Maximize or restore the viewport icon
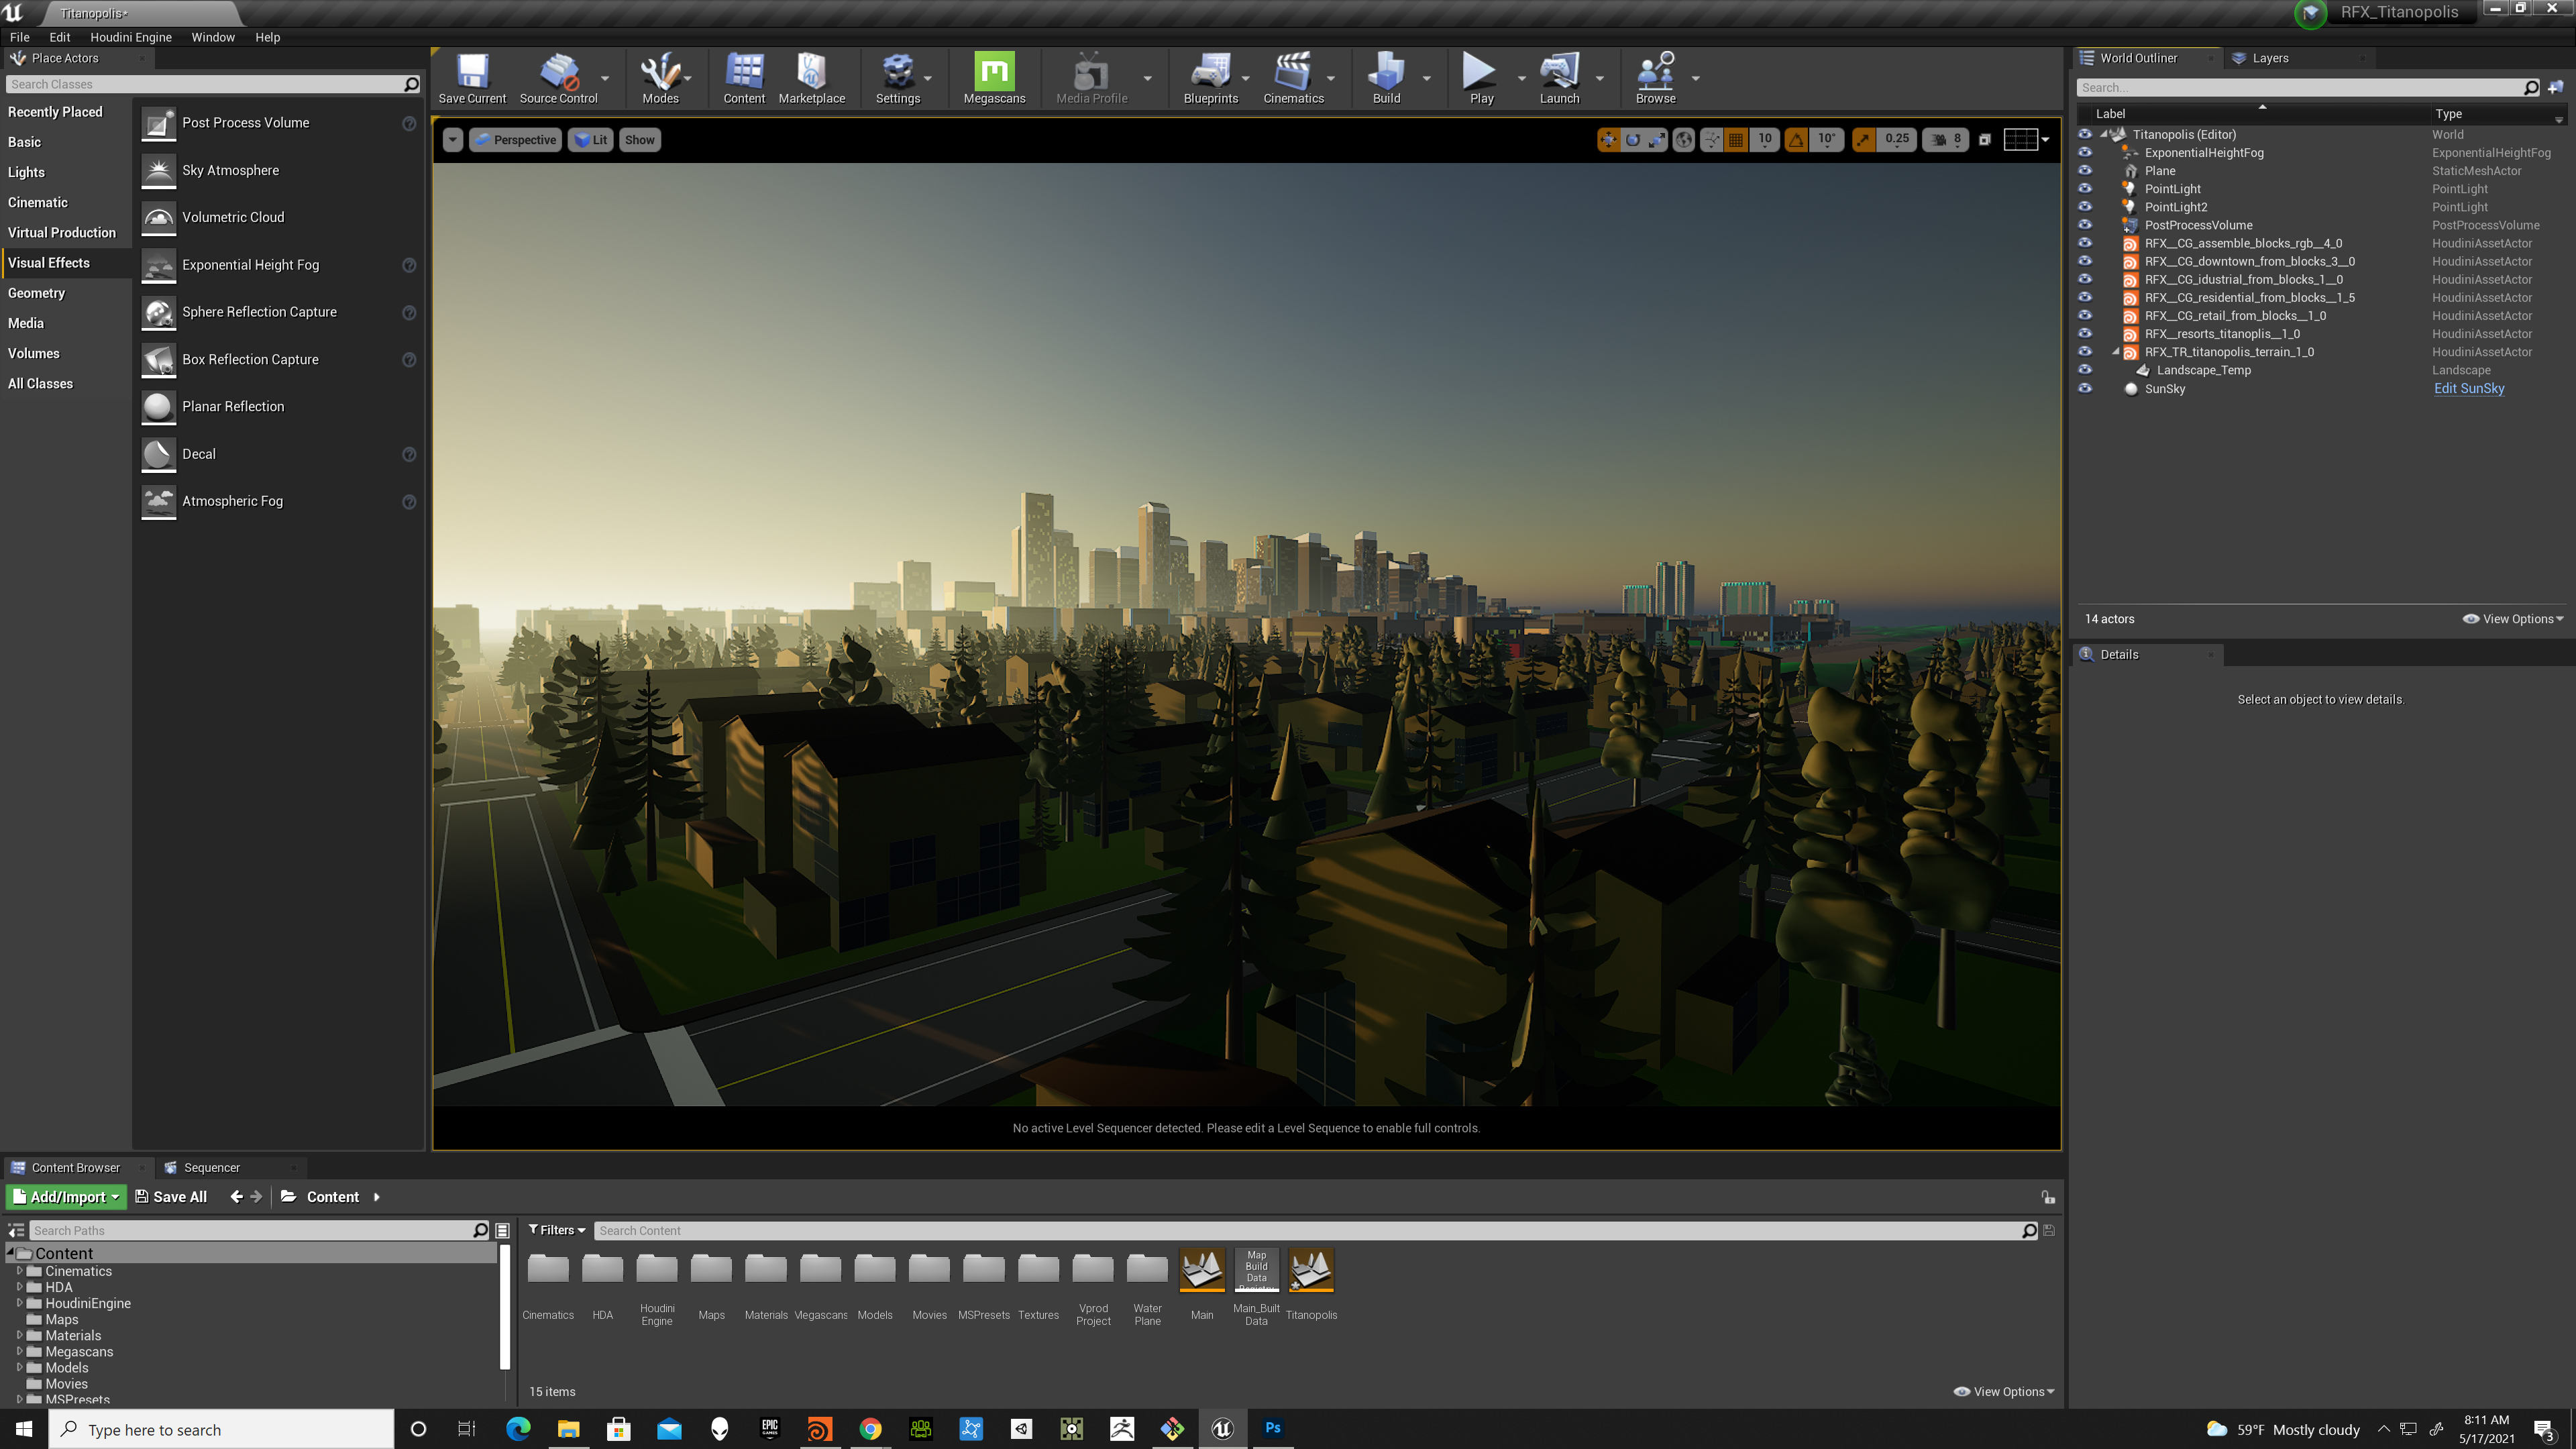This screenshot has width=2576, height=1449. pos(1985,140)
